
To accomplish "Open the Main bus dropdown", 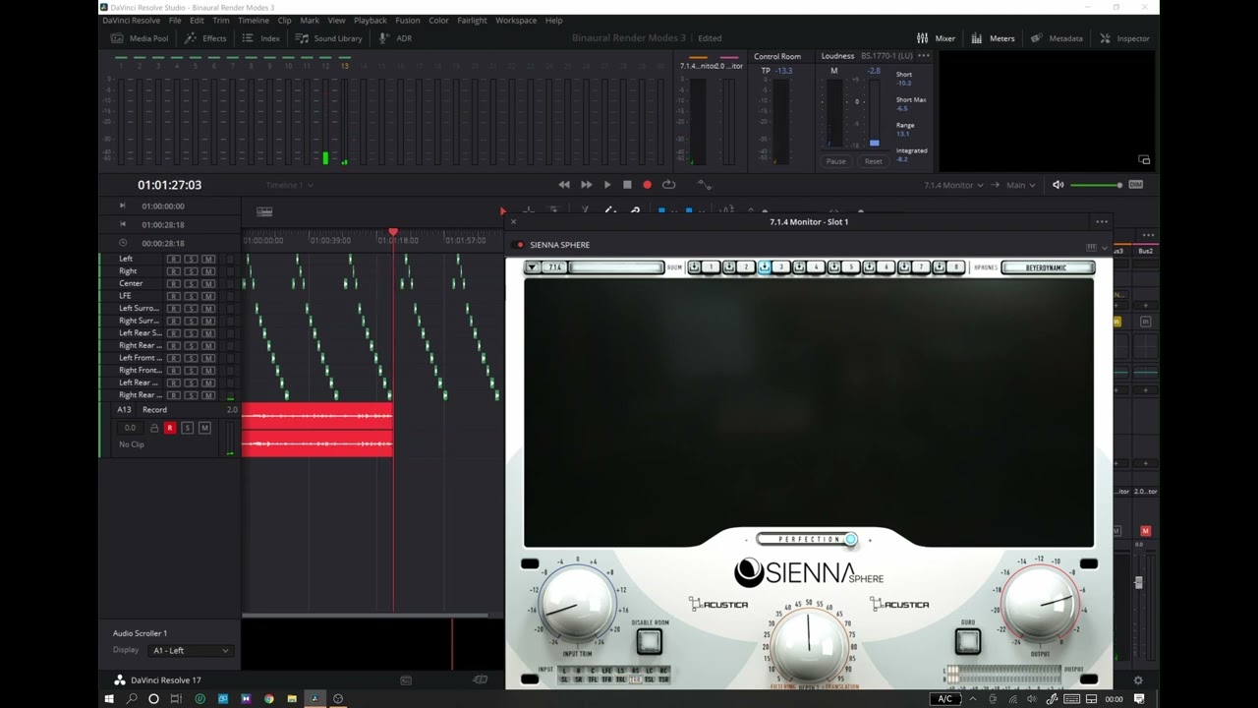I will click(x=1020, y=185).
